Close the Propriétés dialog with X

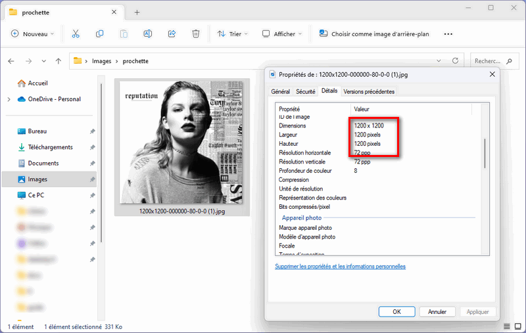pyautogui.click(x=492, y=74)
